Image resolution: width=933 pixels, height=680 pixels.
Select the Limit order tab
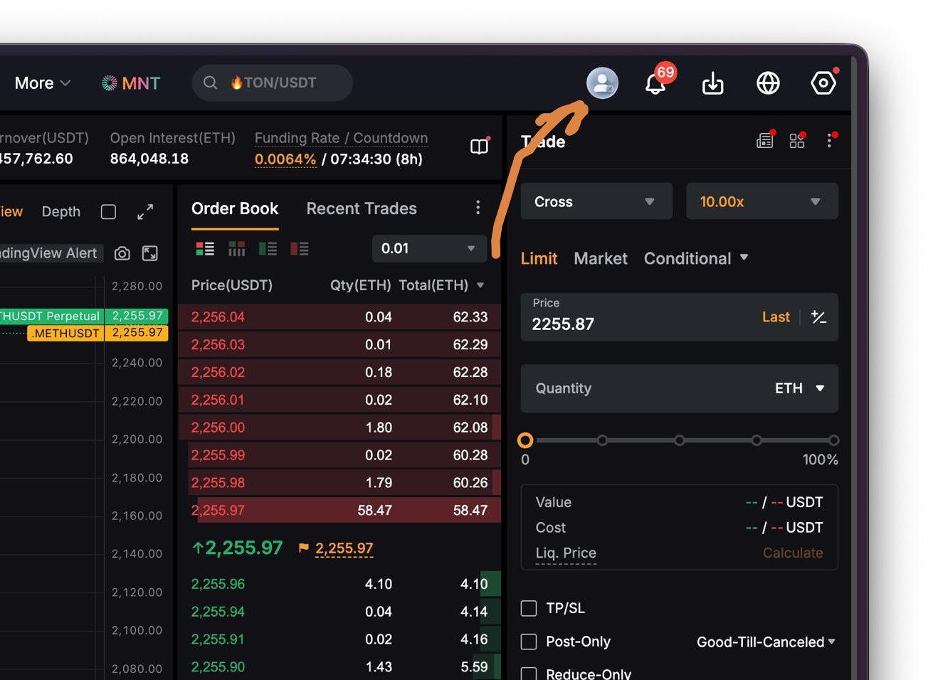pos(539,258)
